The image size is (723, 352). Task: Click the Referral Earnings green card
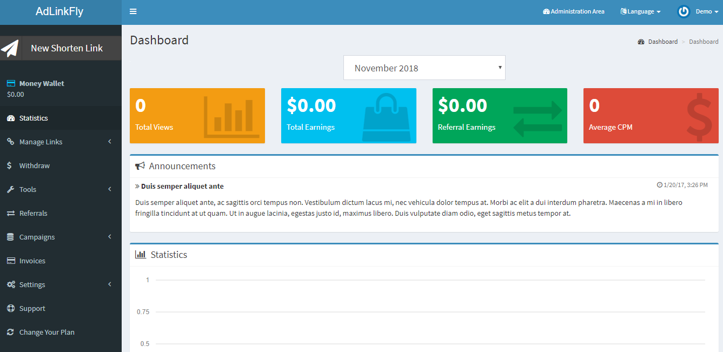coord(500,116)
